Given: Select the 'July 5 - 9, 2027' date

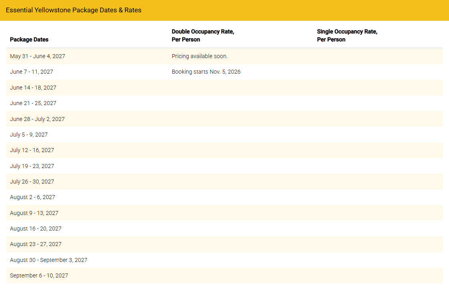Looking at the screenshot, I should [29, 135].
